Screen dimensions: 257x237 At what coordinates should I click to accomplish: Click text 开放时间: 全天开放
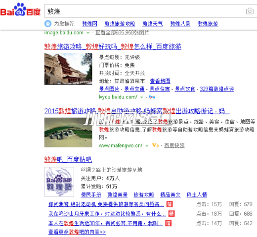[122, 73]
